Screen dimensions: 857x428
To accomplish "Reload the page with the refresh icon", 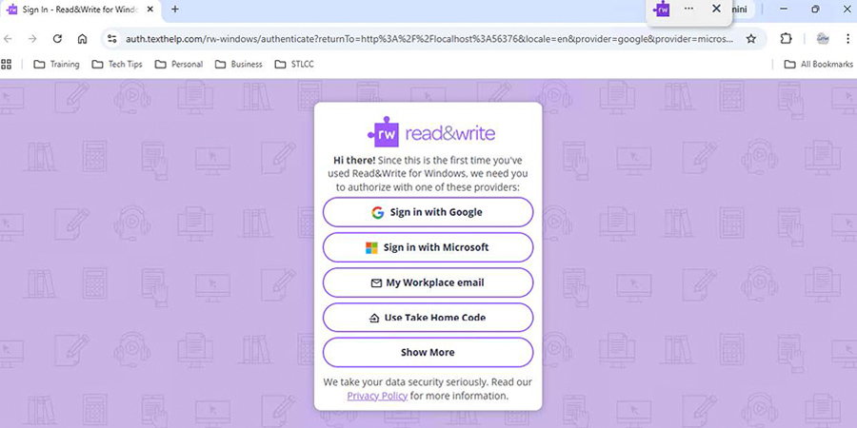I will pos(57,39).
